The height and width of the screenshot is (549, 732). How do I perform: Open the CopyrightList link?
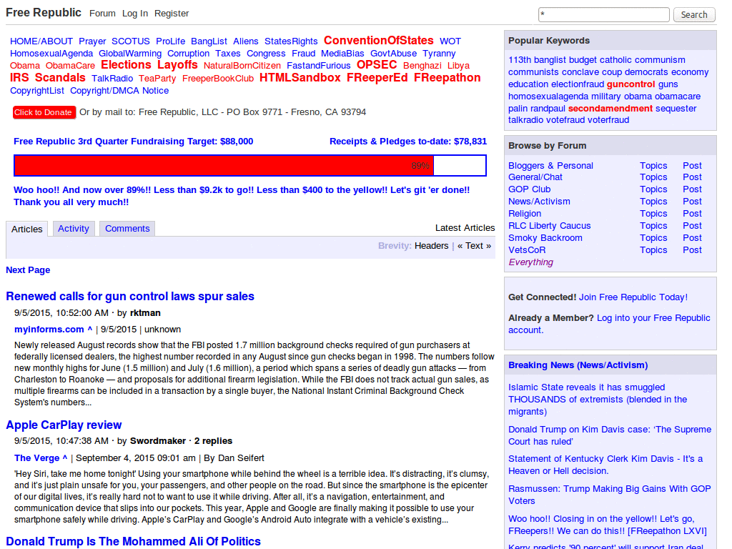point(37,91)
